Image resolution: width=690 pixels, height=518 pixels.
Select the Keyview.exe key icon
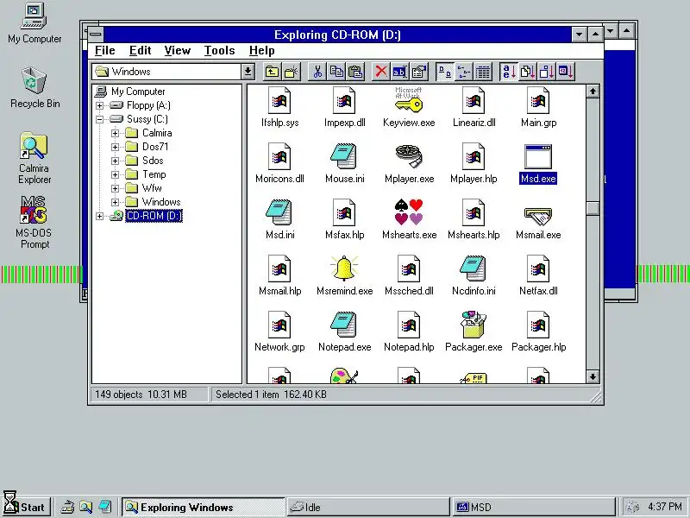point(409,107)
